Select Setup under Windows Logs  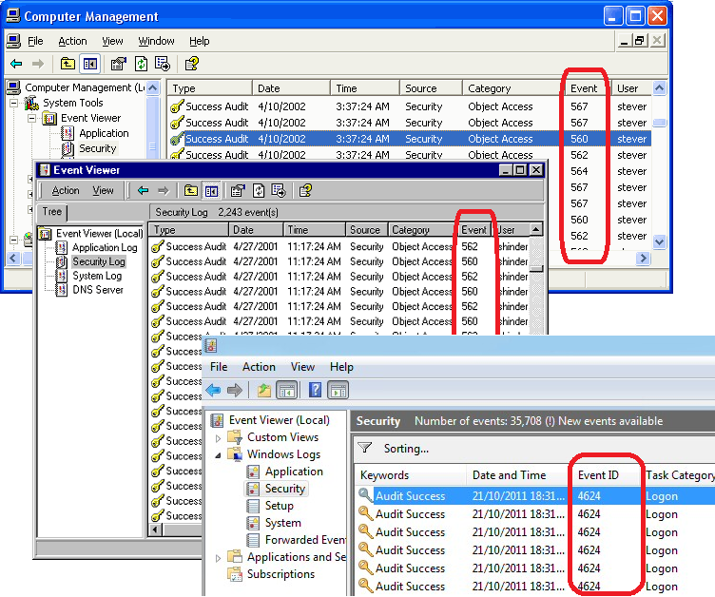[x=280, y=506]
